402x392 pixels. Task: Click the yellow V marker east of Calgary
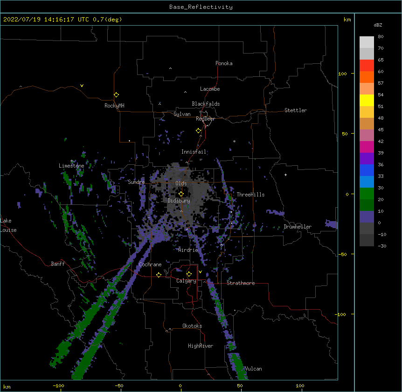pos(200,272)
